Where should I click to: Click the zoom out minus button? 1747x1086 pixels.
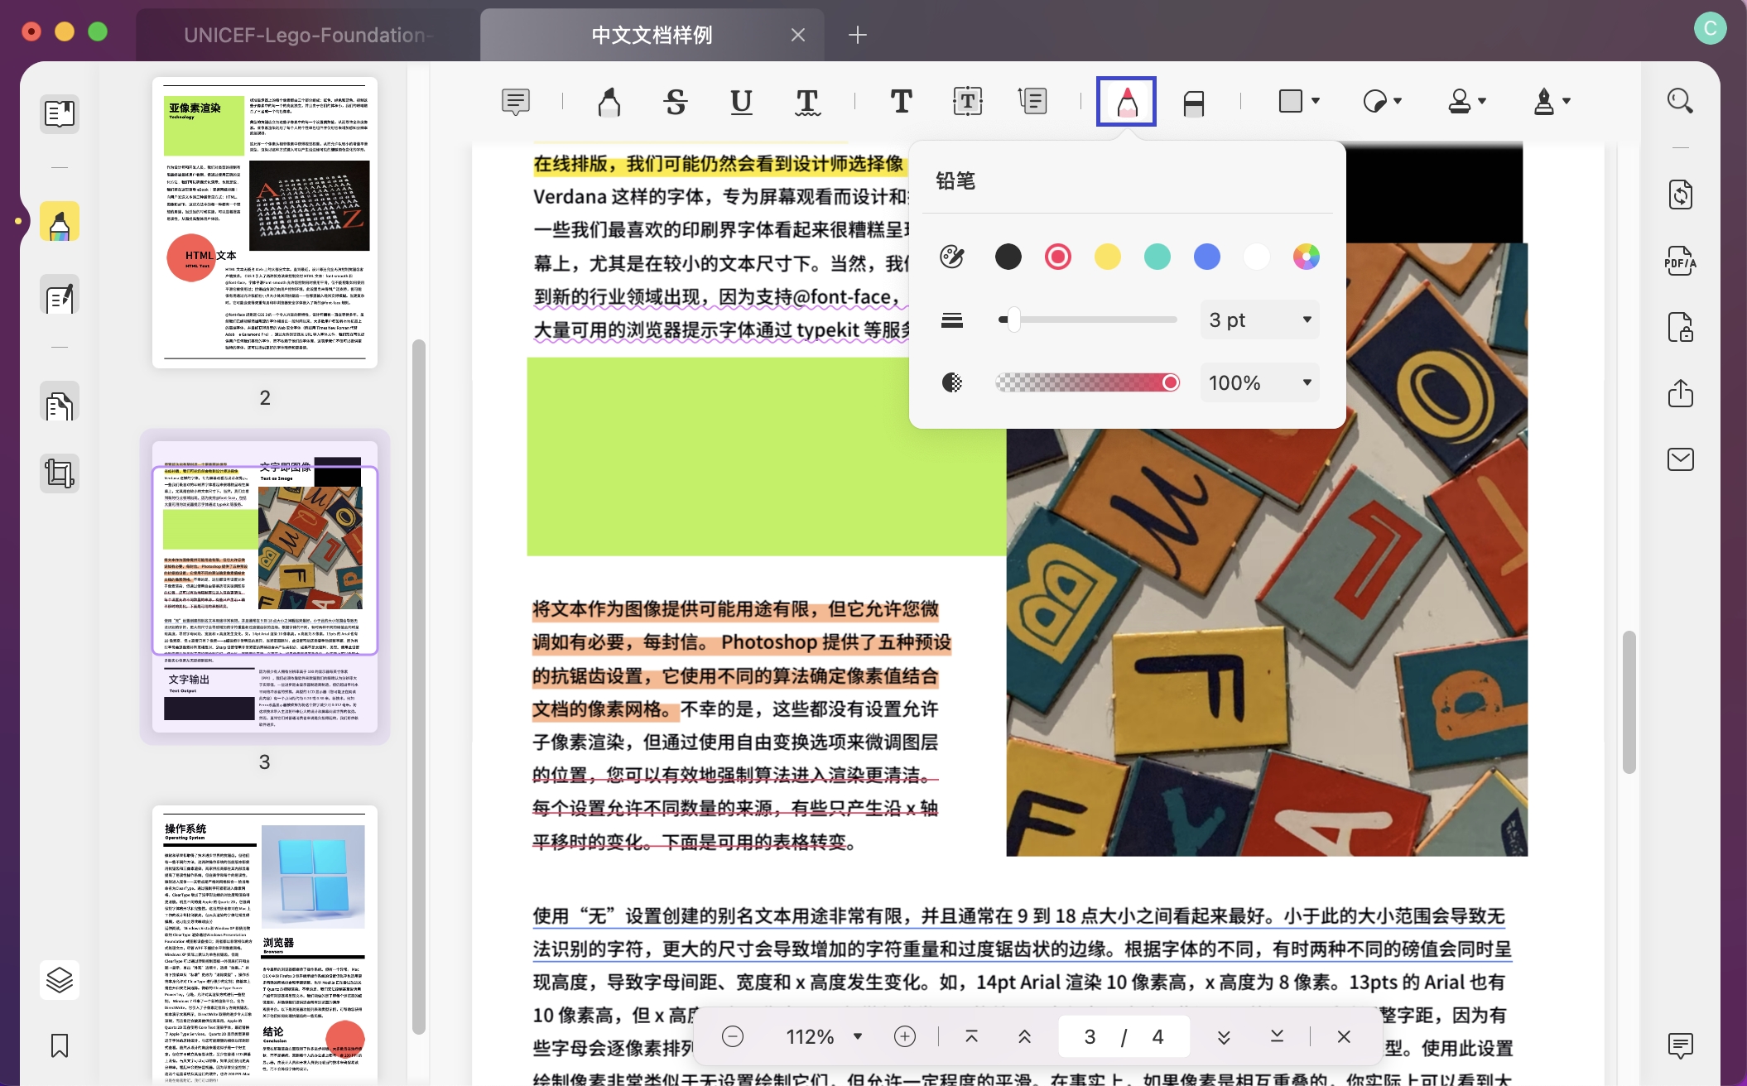[732, 1036]
